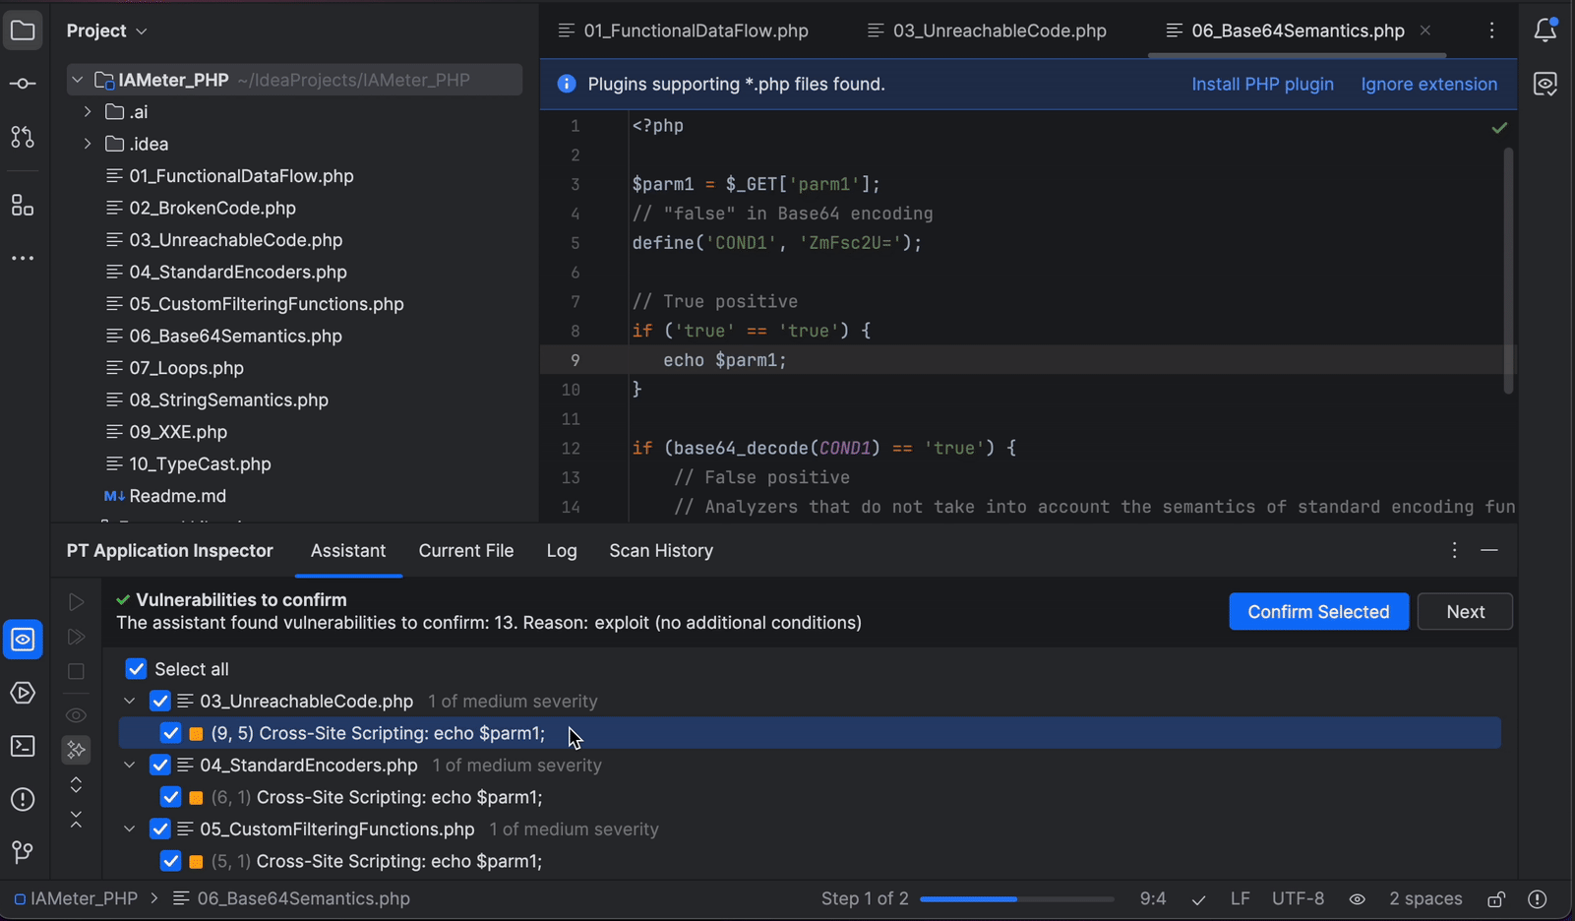Open the Git tool window icon
Image resolution: width=1575 pixels, height=921 pixels.
23,852
